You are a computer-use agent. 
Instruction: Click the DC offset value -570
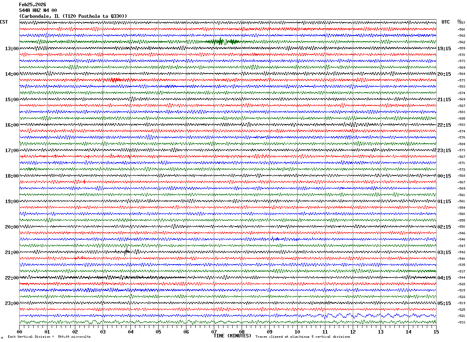[462, 55]
